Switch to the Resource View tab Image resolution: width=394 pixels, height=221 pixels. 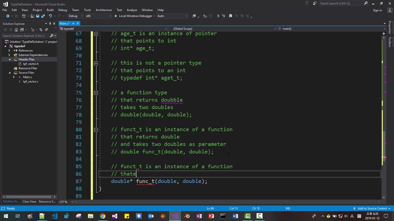click(47, 202)
